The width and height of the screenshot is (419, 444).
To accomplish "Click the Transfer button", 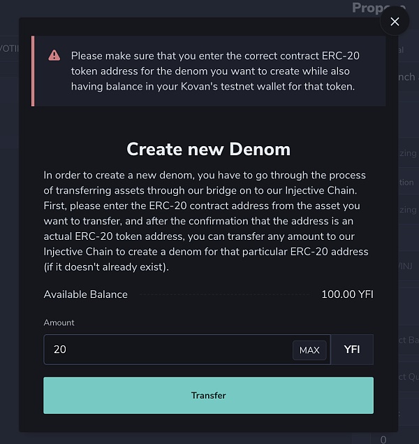I will tap(208, 395).
